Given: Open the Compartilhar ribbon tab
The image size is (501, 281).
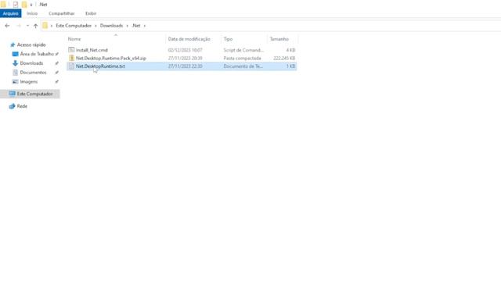Looking at the screenshot, I should 62,13.
